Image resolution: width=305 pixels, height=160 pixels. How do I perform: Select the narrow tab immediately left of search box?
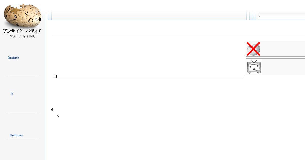point(254,15)
